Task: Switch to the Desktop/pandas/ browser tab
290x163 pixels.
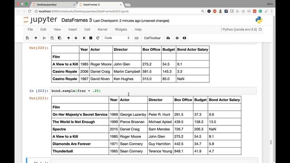Action: (x=53, y=5)
